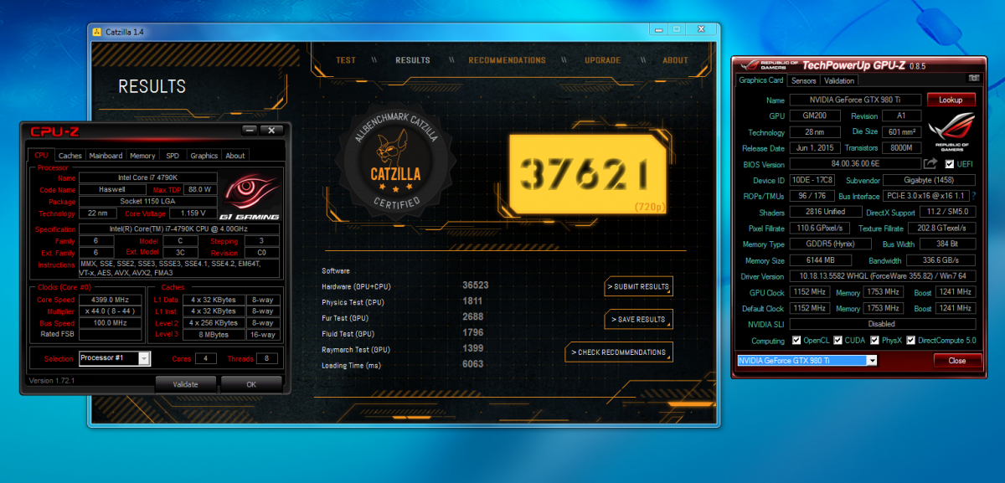Click the OK button in CPU-Z
This screenshot has height=483, width=1005.
point(251,384)
